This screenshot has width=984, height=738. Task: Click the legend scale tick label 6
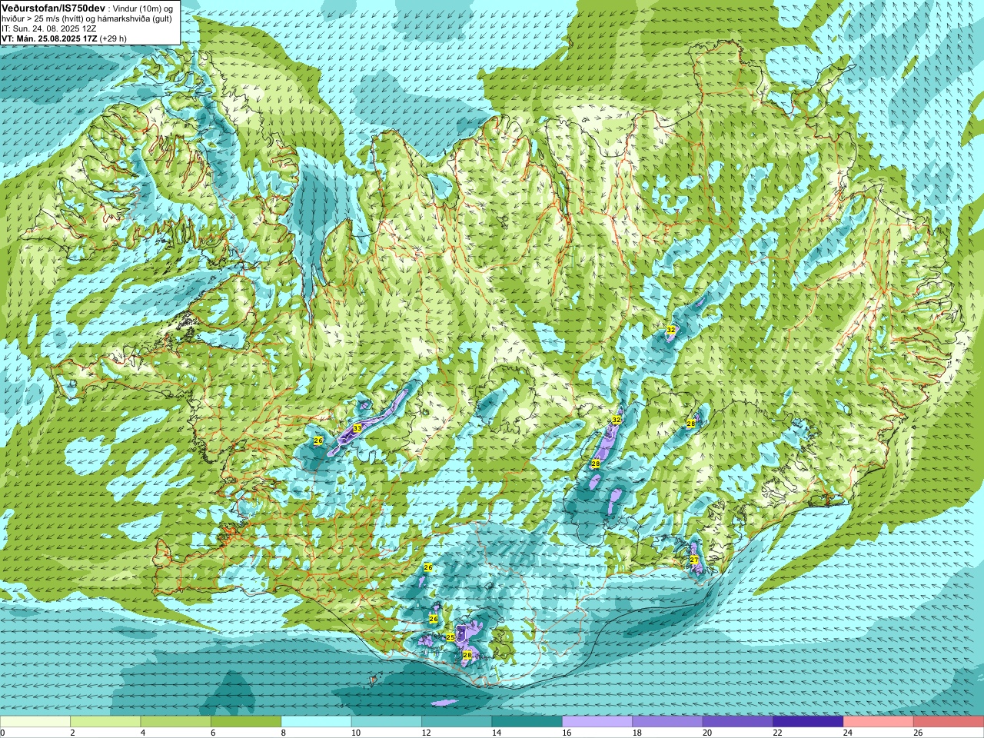click(x=214, y=733)
